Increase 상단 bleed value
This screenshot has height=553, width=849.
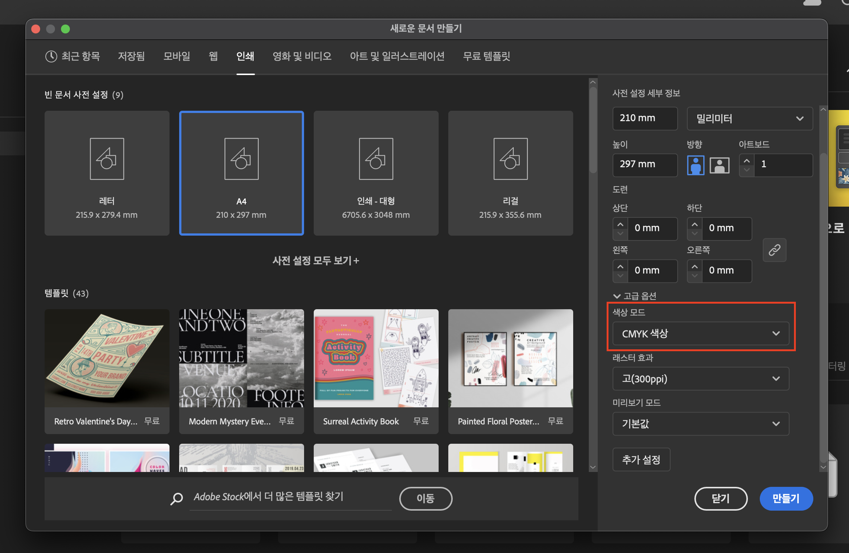[620, 224]
